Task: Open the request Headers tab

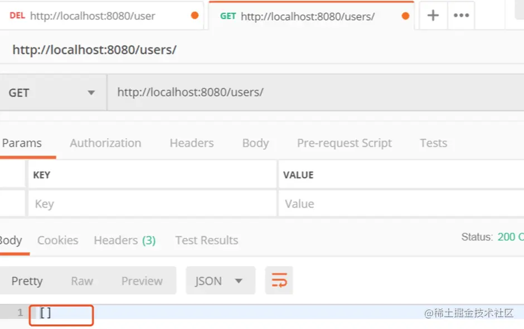Action: pyautogui.click(x=192, y=143)
